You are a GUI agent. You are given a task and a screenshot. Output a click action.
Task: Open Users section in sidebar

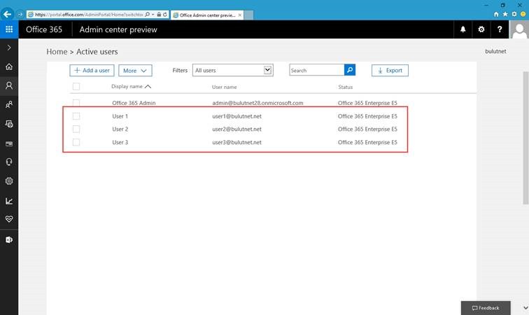click(9, 85)
